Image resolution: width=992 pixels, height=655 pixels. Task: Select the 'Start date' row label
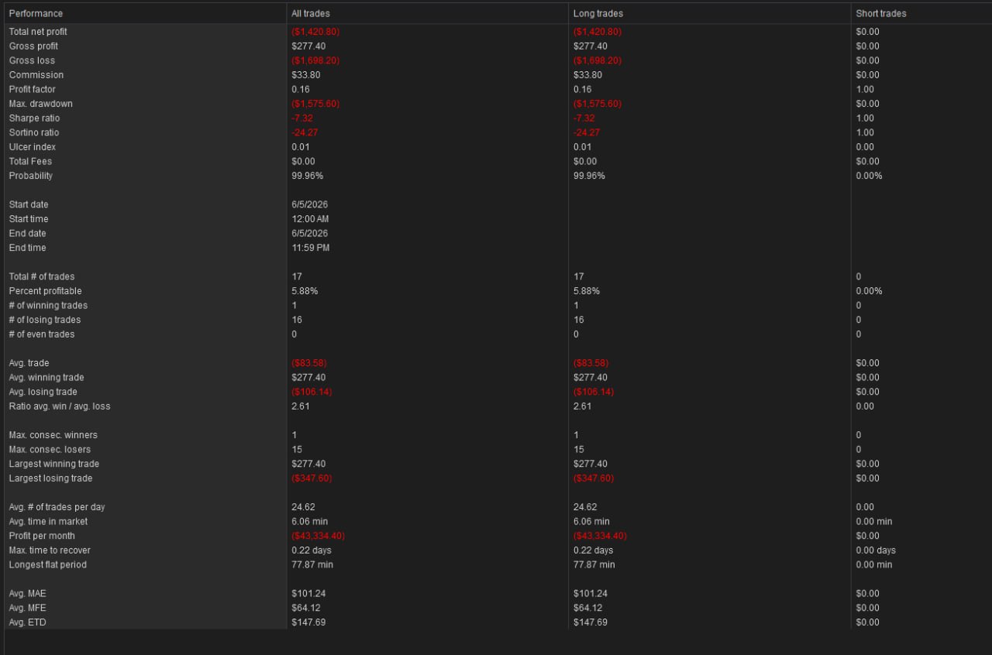tap(29, 204)
